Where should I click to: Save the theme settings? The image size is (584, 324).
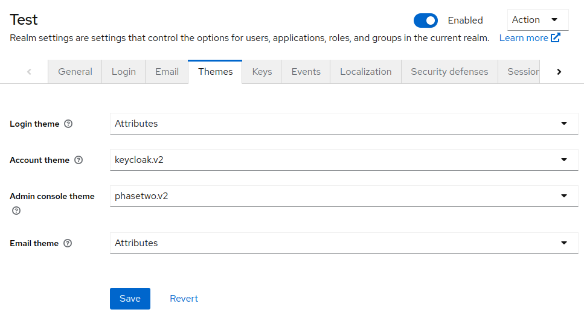coord(130,299)
